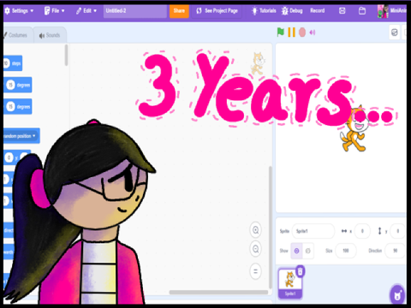Click the workspace horizontal scrollbar

[218, 292]
